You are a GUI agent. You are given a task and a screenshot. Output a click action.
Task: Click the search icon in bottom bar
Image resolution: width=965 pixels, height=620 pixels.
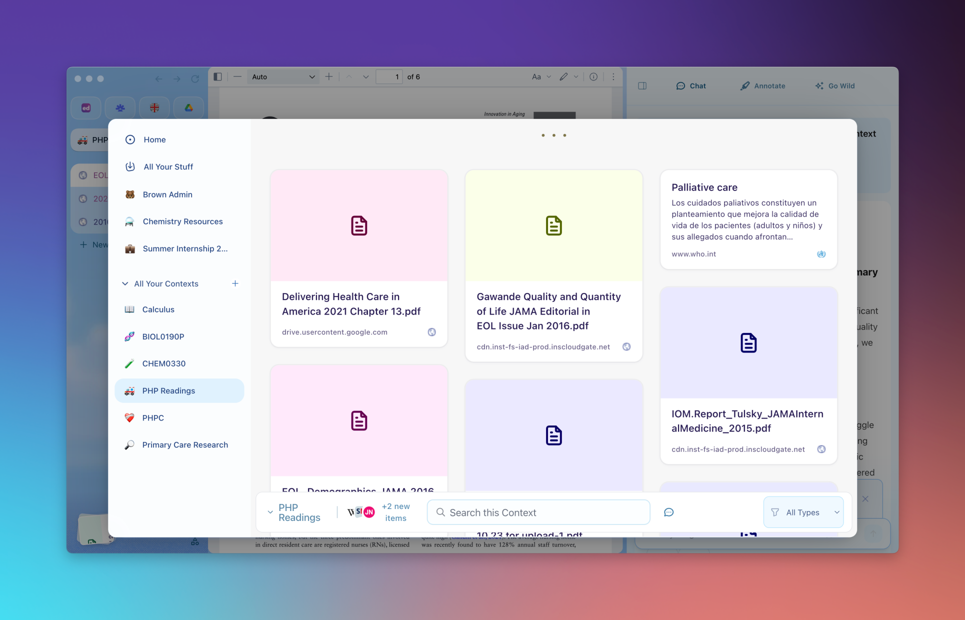tap(441, 511)
